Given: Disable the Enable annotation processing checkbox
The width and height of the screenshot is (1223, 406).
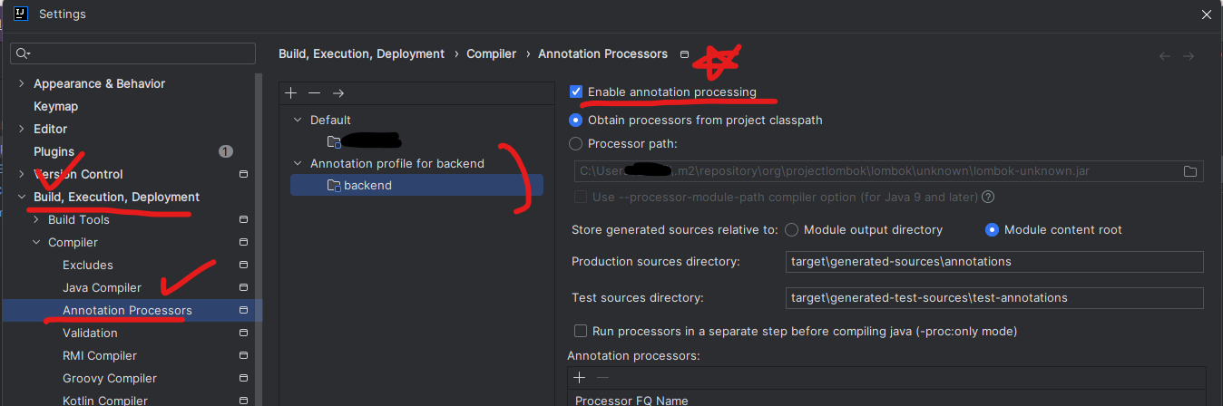Looking at the screenshot, I should pyautogui.click(x=575, y=92).
